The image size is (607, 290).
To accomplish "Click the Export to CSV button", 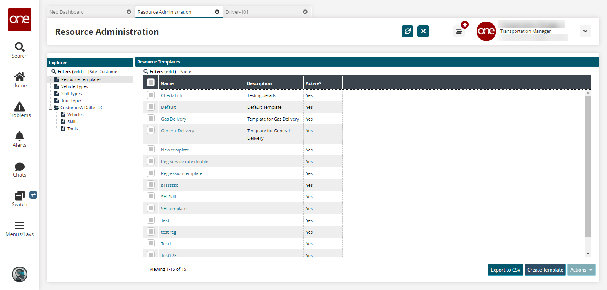I will click(506, 270).
